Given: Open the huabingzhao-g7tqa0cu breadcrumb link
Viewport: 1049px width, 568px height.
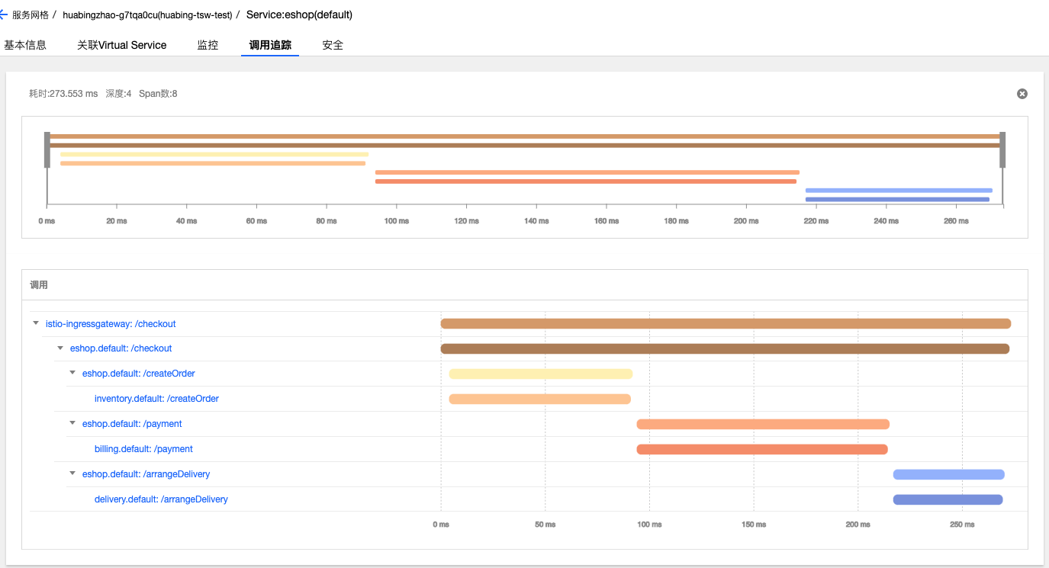Looking at the screenshot, I should 147,14.
